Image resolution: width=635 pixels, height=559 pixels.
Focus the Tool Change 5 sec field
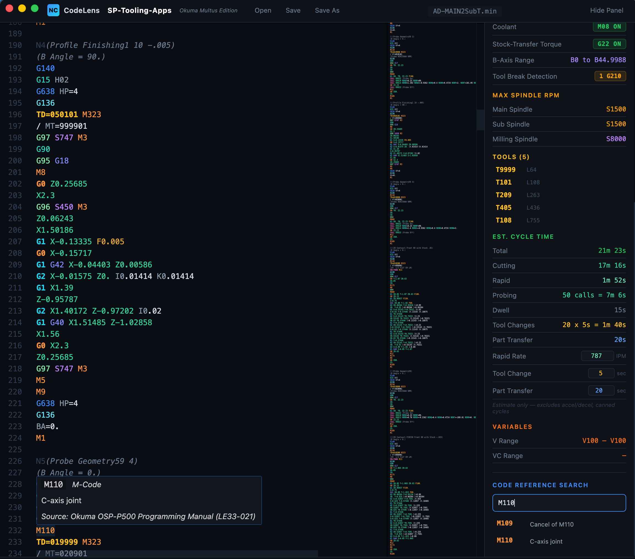[x=601, y=373]
